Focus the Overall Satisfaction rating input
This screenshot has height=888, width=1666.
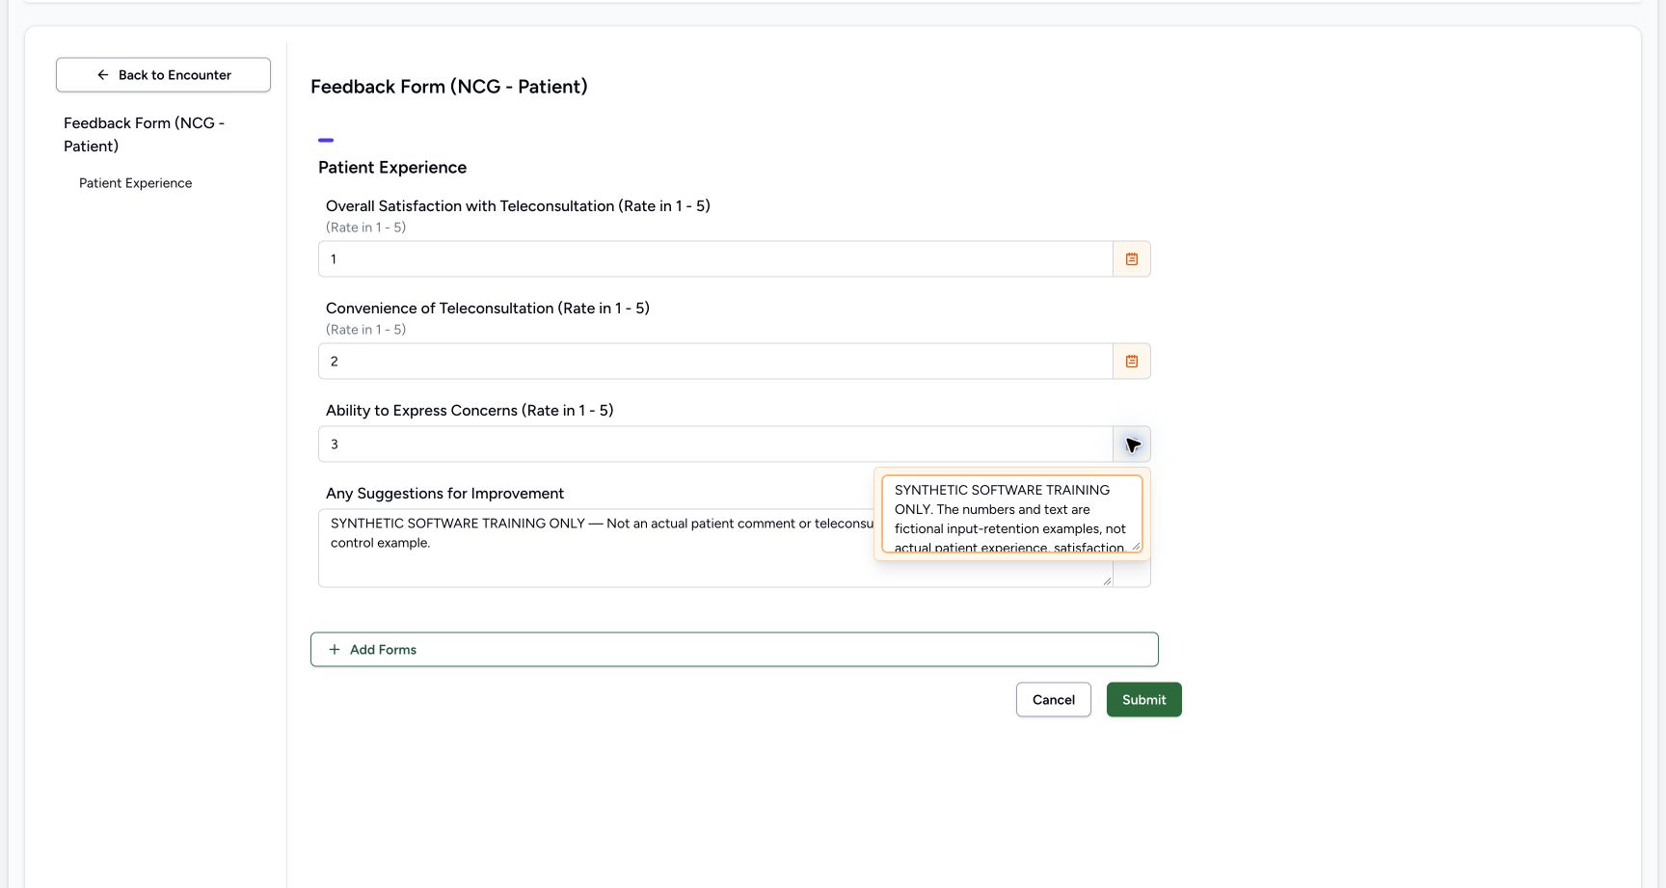[x=715, y=259]
